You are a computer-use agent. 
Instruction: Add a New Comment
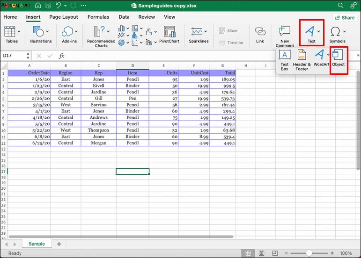(x=285, y=36)
